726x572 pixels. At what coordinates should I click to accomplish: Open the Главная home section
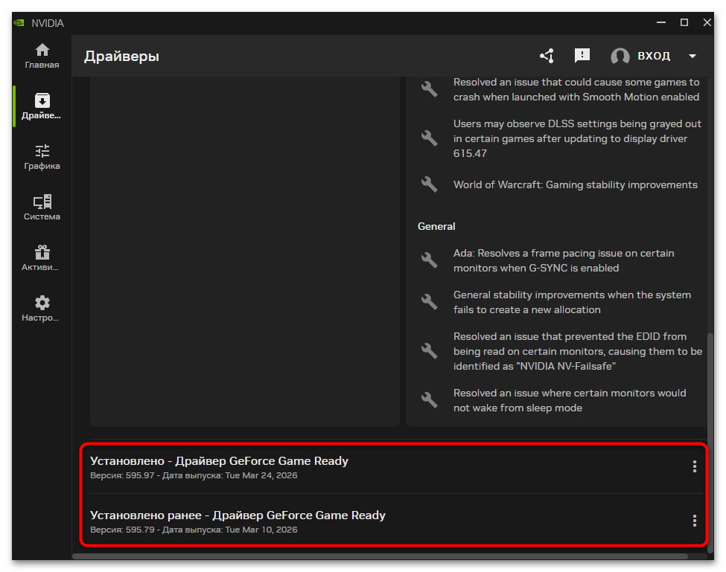click(x=42, y=56)
